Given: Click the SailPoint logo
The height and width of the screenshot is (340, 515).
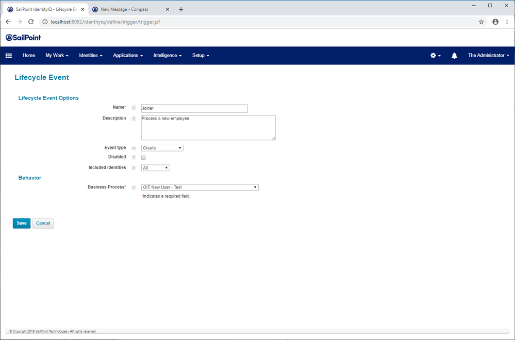Looking at the screenshot, I should pos(23,38).
